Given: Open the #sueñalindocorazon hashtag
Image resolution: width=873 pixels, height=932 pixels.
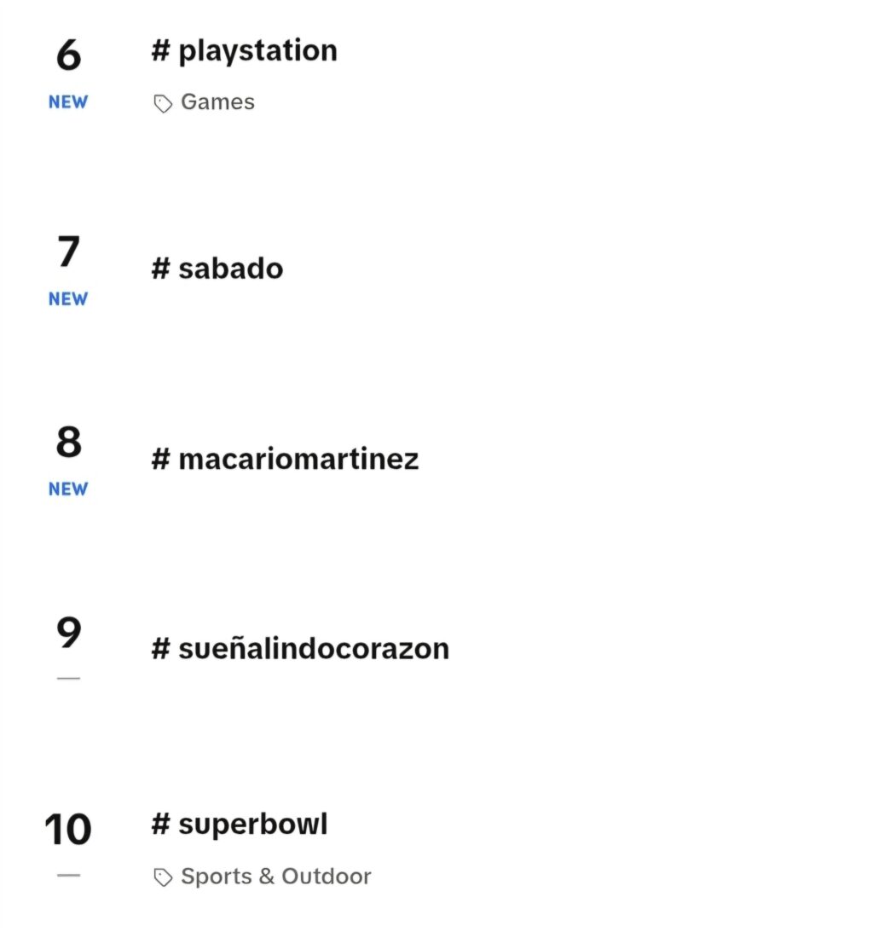Looking at the screenshot, I should (300, 648).
